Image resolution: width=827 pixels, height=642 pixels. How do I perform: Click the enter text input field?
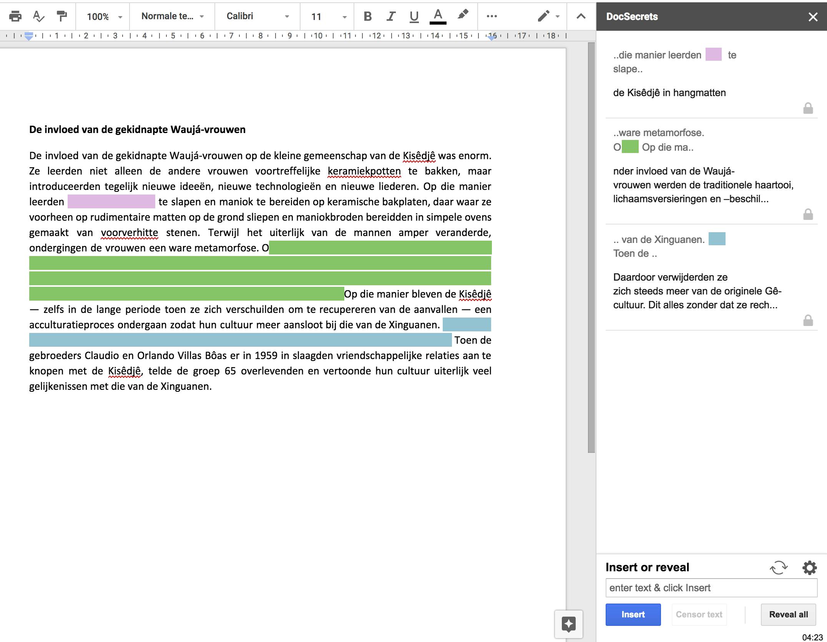711,588
